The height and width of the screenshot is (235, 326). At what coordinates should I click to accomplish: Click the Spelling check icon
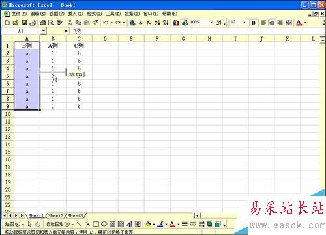pos(59,23)
